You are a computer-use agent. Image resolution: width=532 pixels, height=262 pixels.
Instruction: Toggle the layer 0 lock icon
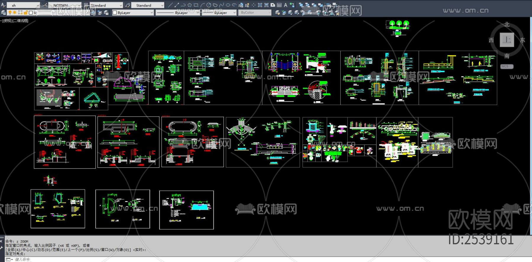click(x=26, y=12)
